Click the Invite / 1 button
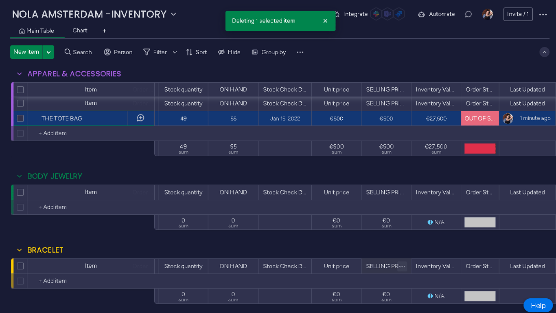The image size is (556, 313). tap(518, 14)
